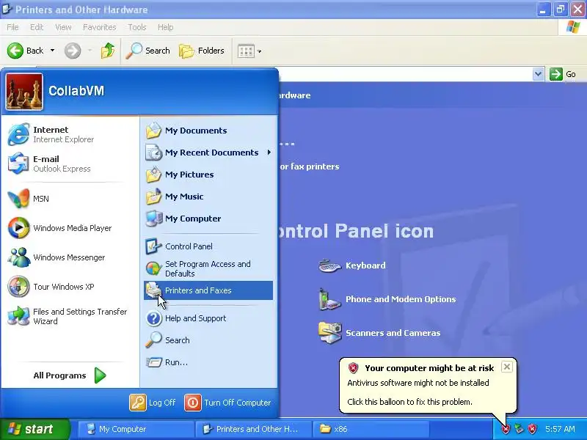Open MSN butterfly icon
The width and height of the screenshot is (587, 440).
click(19, 198)
